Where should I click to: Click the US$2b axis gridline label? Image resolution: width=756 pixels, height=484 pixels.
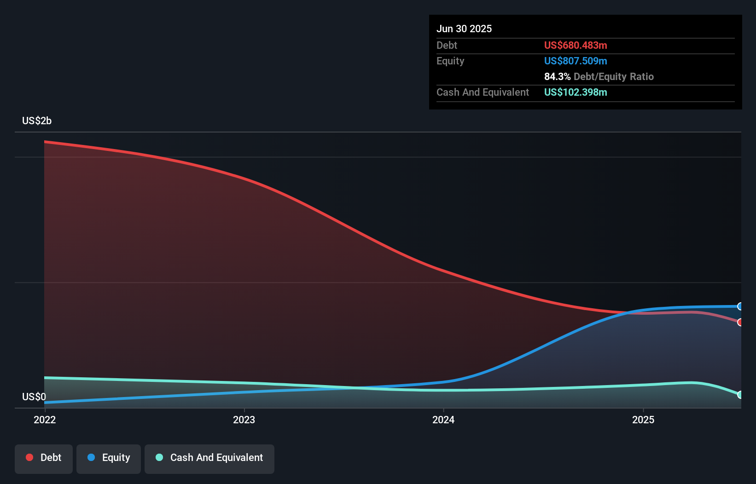click(37, 121)
